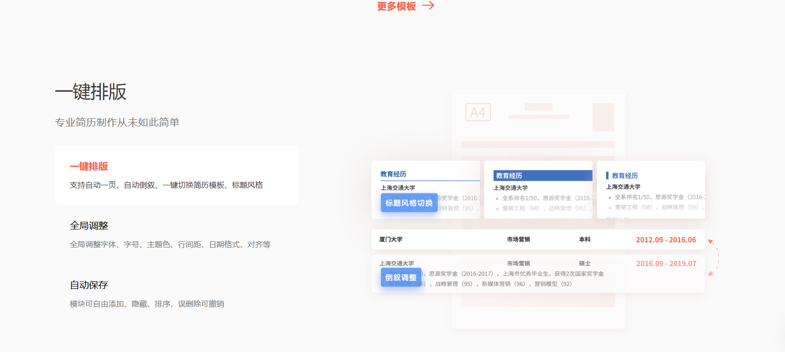785x352 pixels.
Task: Click the arrow icon beside 更多模板
Action: pyautogui.click(x=428, y=6)
